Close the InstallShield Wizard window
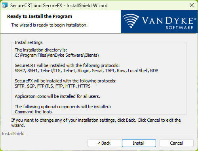 (x=192, y=5)
